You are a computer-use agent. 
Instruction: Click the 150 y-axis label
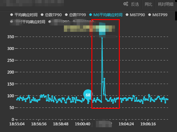pos(11,84)
